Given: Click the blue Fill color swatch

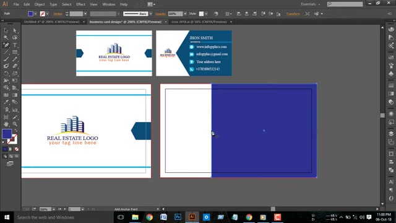Looking at the screenshot, I should pyautogui.click(x=30, y=14).
